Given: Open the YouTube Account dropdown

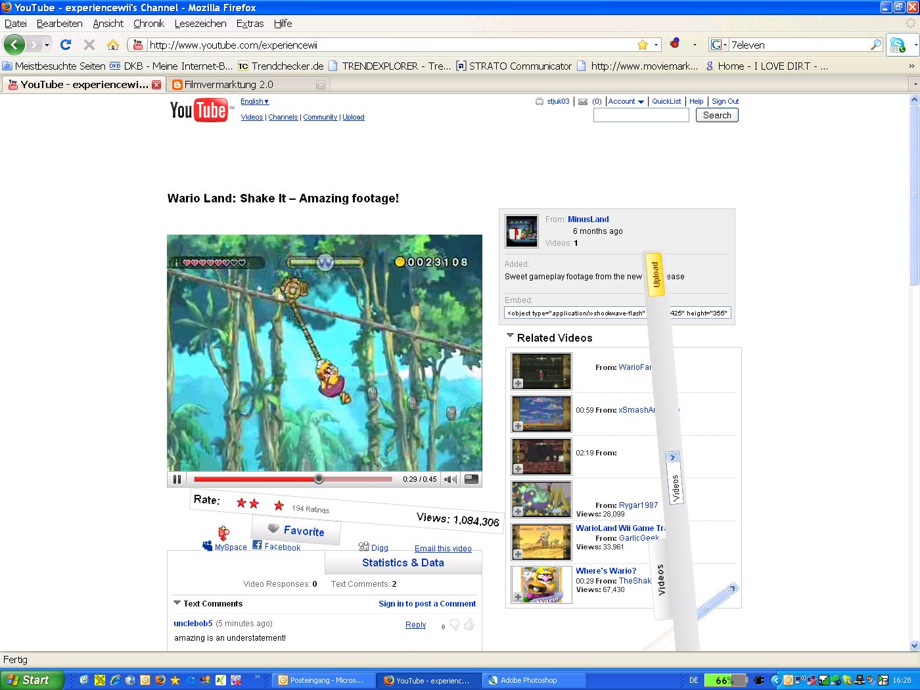Looking at the screenshot, I should coord(626,101).
